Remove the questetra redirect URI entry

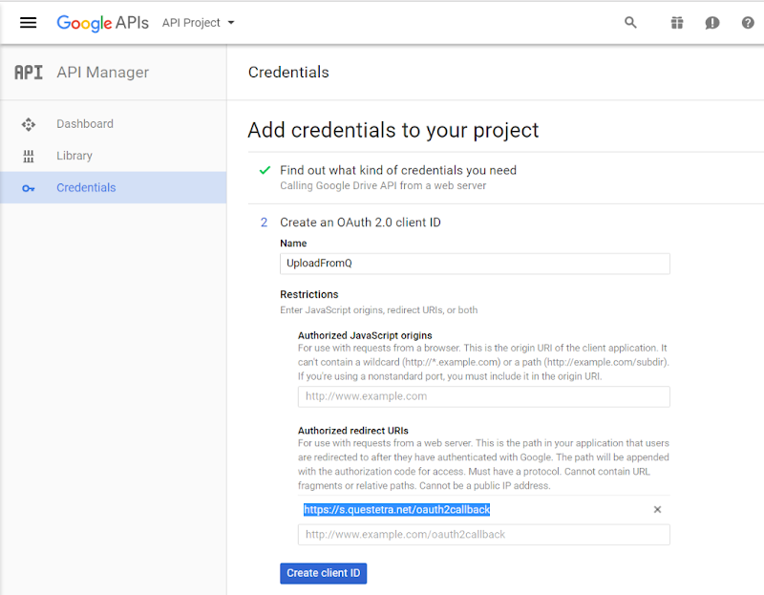(x=657, y=509)
